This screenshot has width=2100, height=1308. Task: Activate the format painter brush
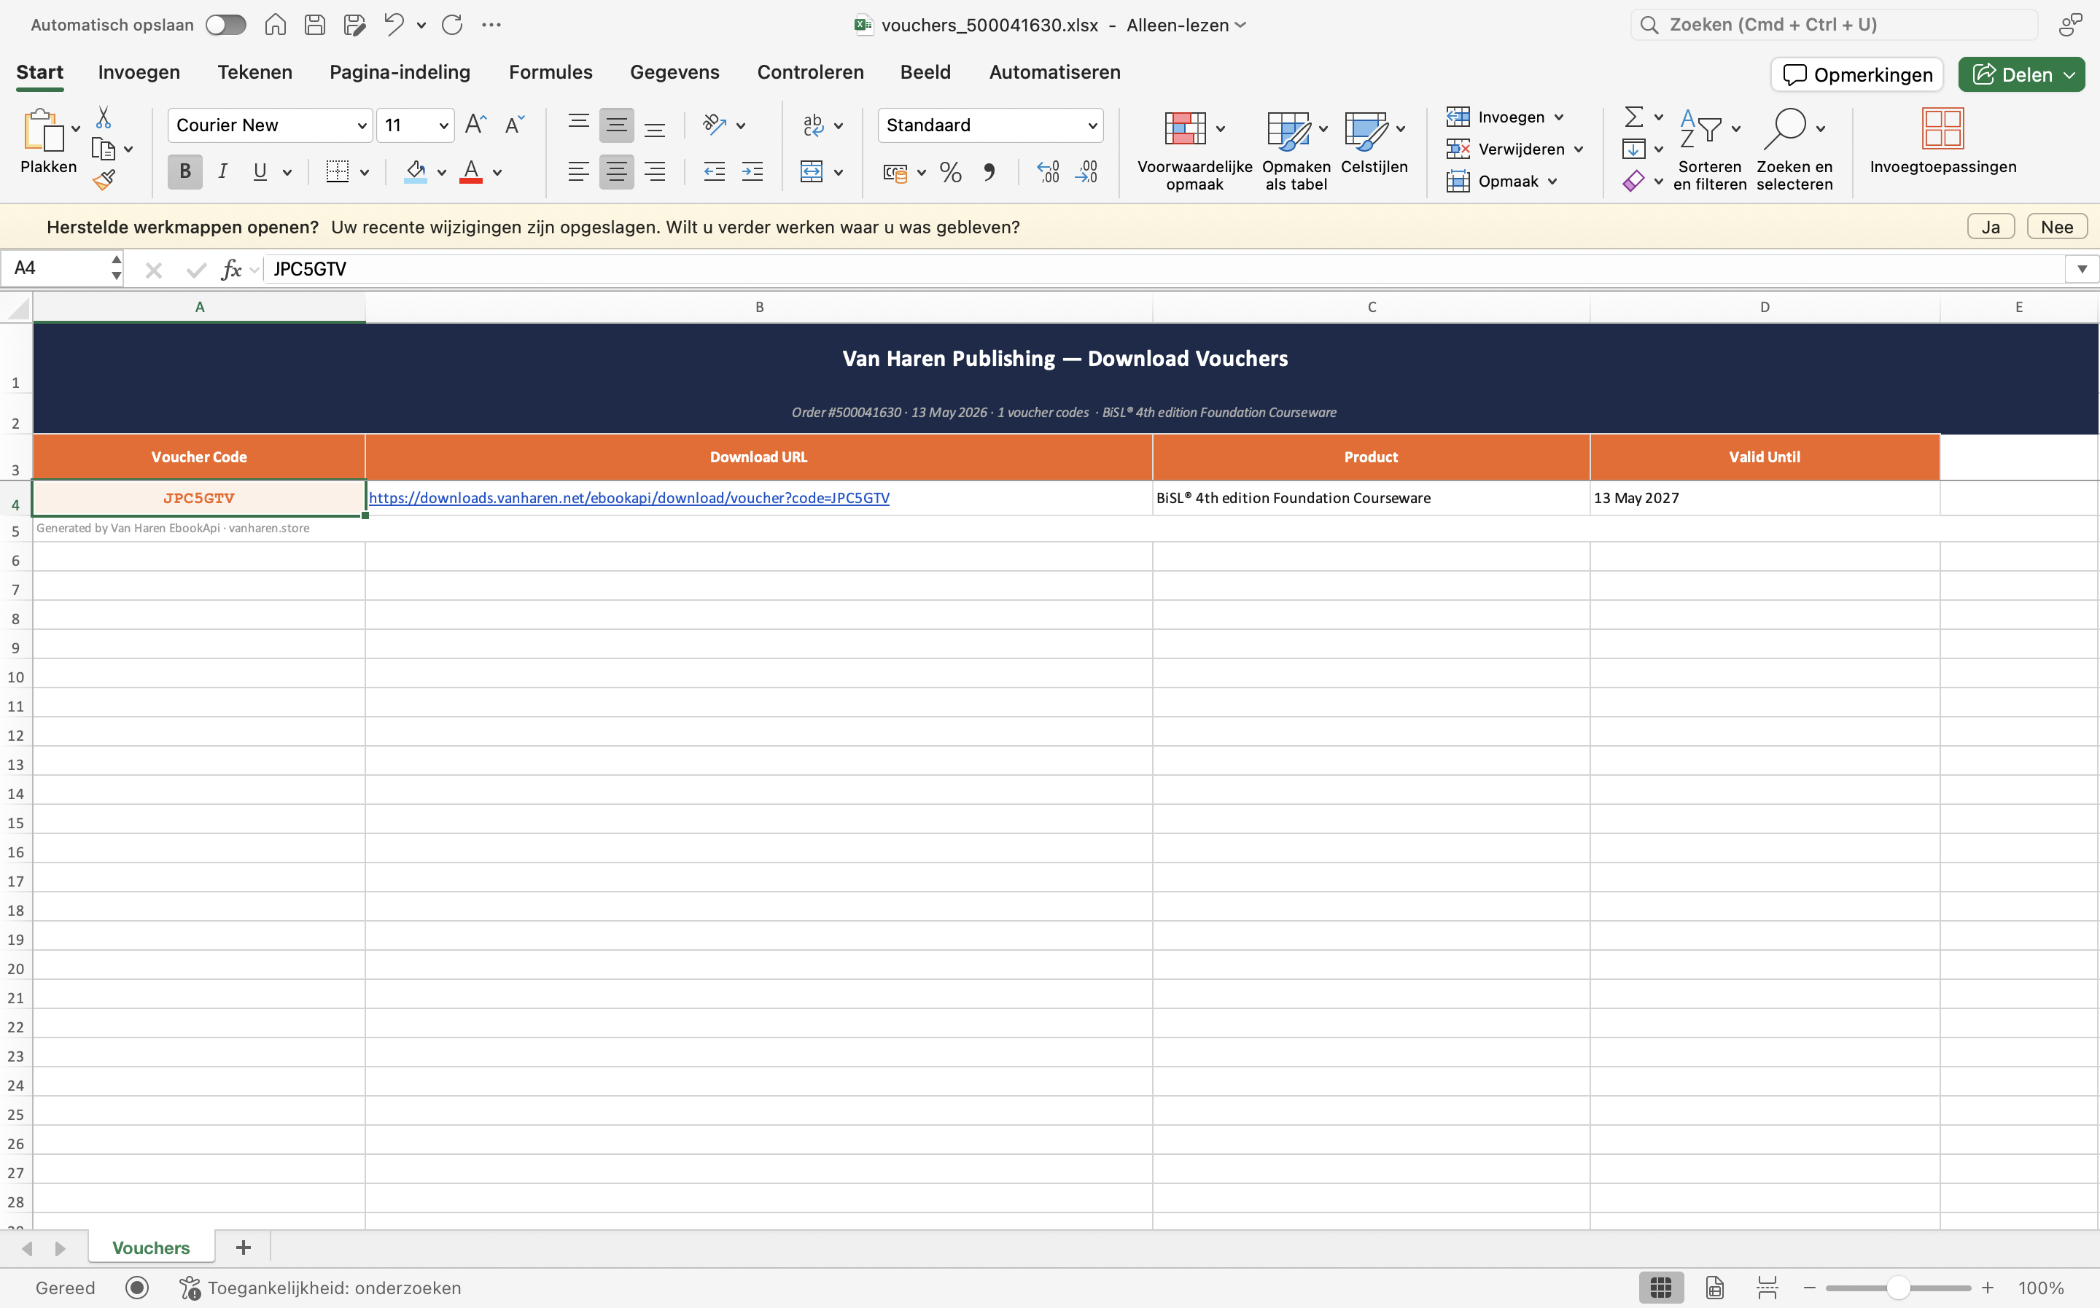point(104,180)
